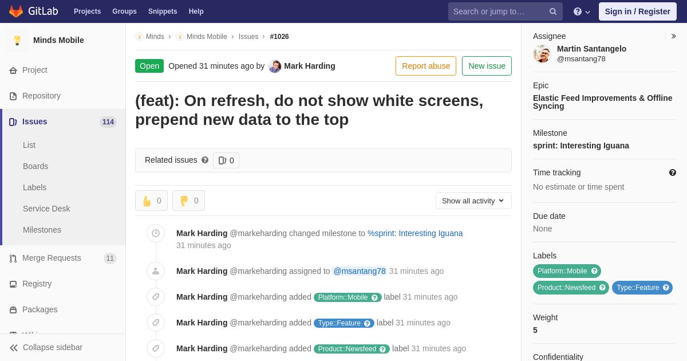Go to issue Boards

(35, 166)
